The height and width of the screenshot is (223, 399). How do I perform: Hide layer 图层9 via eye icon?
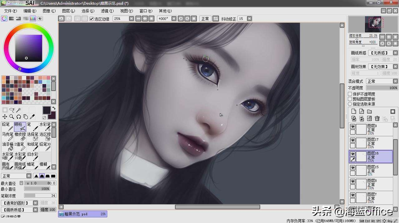click(x=353, y=126)
